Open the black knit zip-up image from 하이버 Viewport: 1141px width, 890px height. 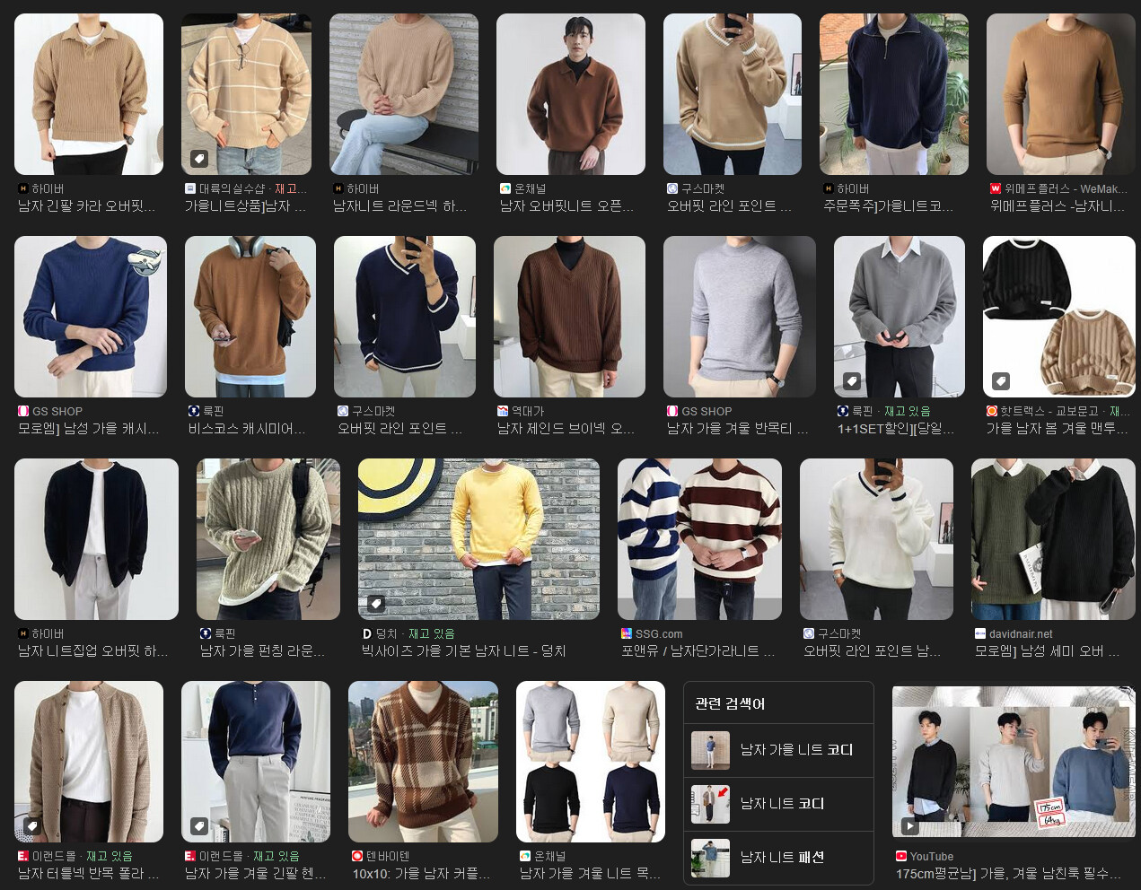[x=96, y=539]
